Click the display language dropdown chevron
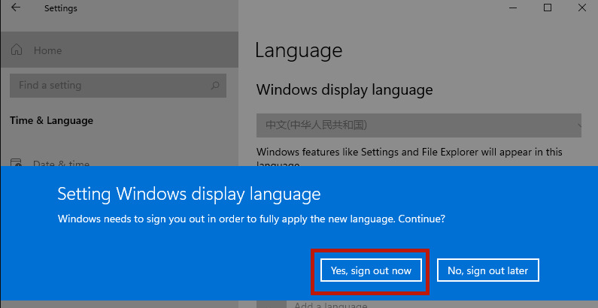Image resolution: width=598 pixels, height=308 pixels. coord(579,125)
